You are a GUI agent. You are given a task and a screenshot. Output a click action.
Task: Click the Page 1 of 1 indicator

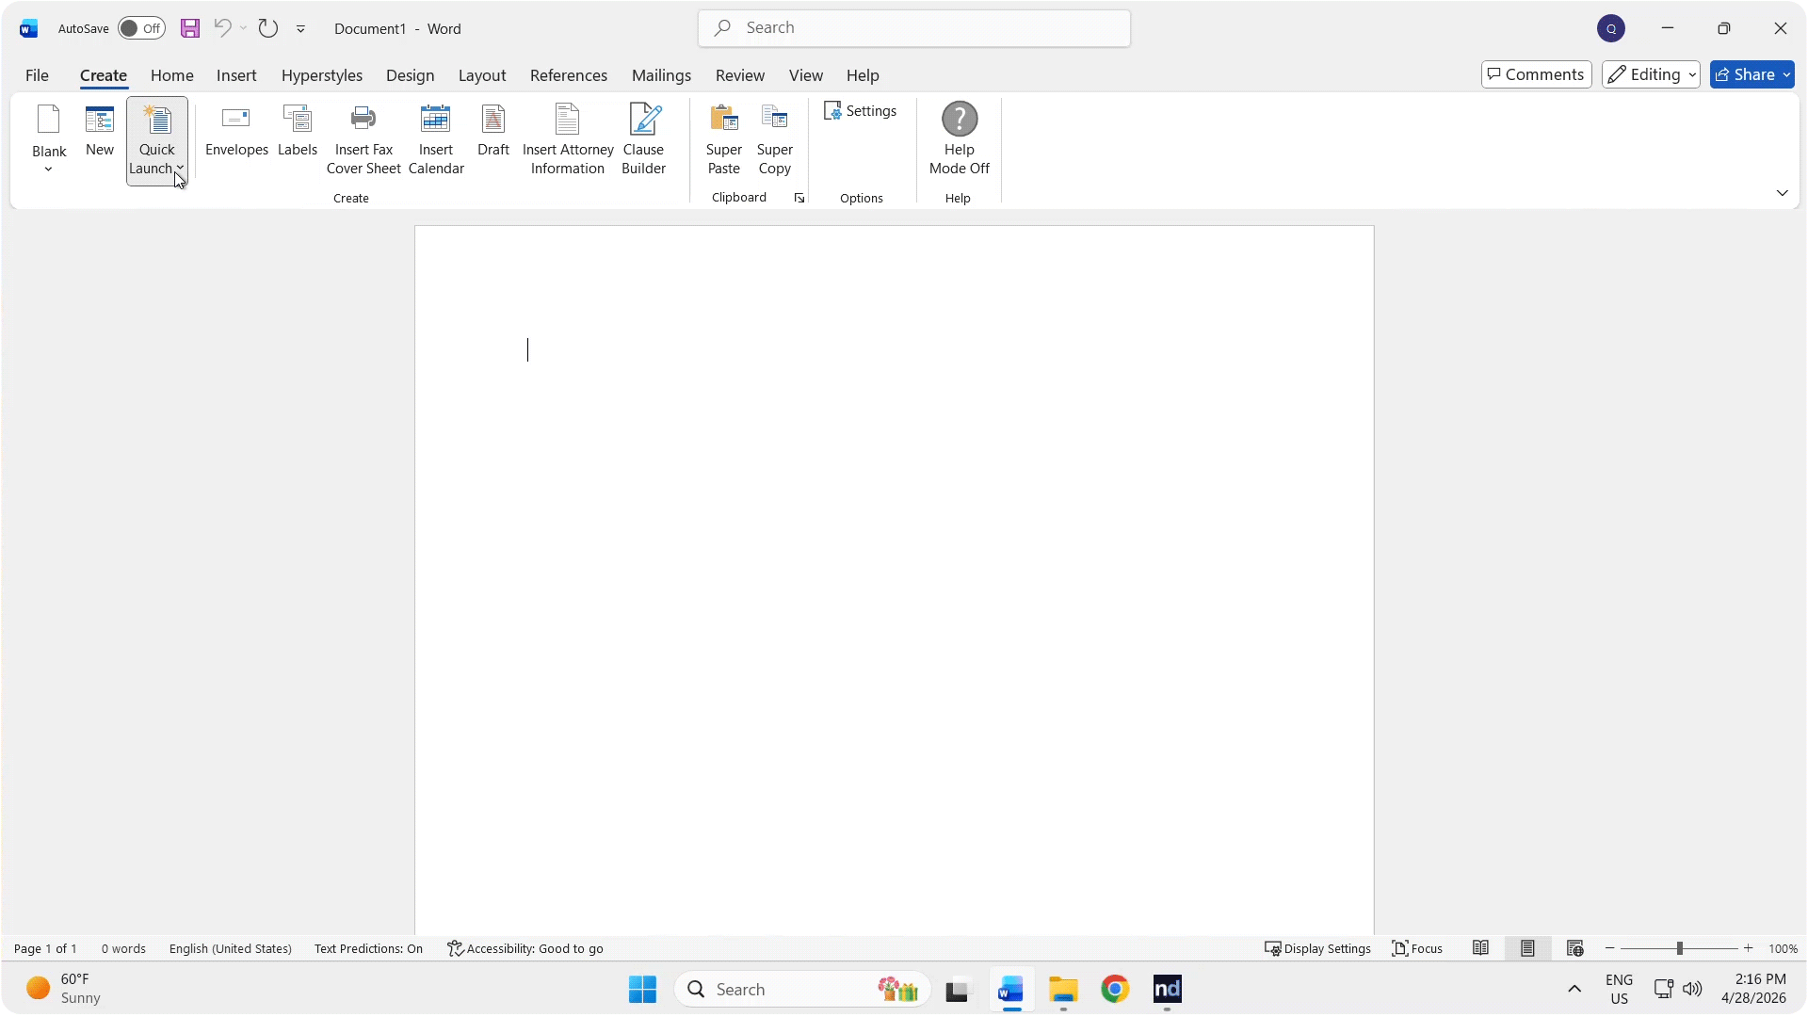(45, 948)
